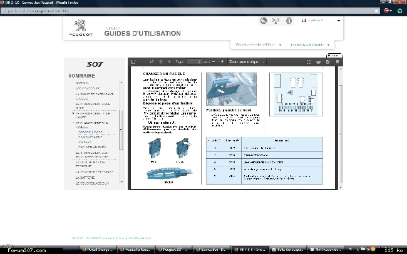Click the 'CHANGER UN FUSIBLE' title
Screen dimensions: 407x254
tap(164, 74)
